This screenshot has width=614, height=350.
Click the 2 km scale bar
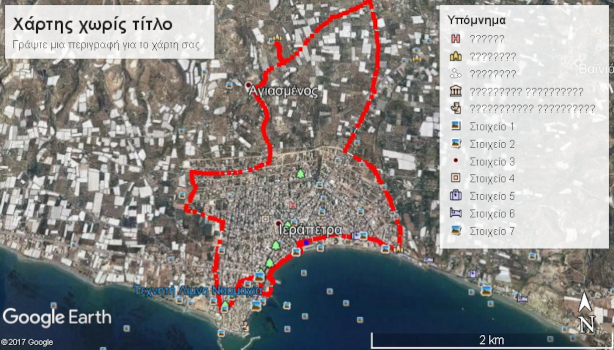click(x=491, y=339)
